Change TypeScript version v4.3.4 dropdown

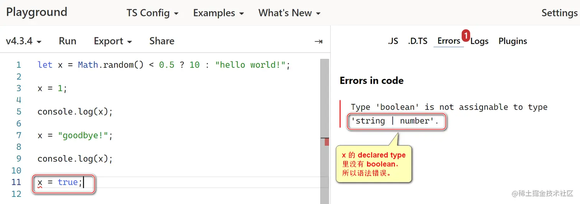(23, 41)
